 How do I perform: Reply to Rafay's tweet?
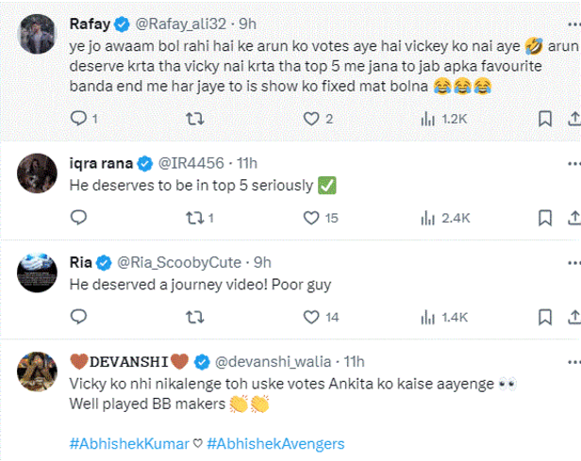(79, 119)
